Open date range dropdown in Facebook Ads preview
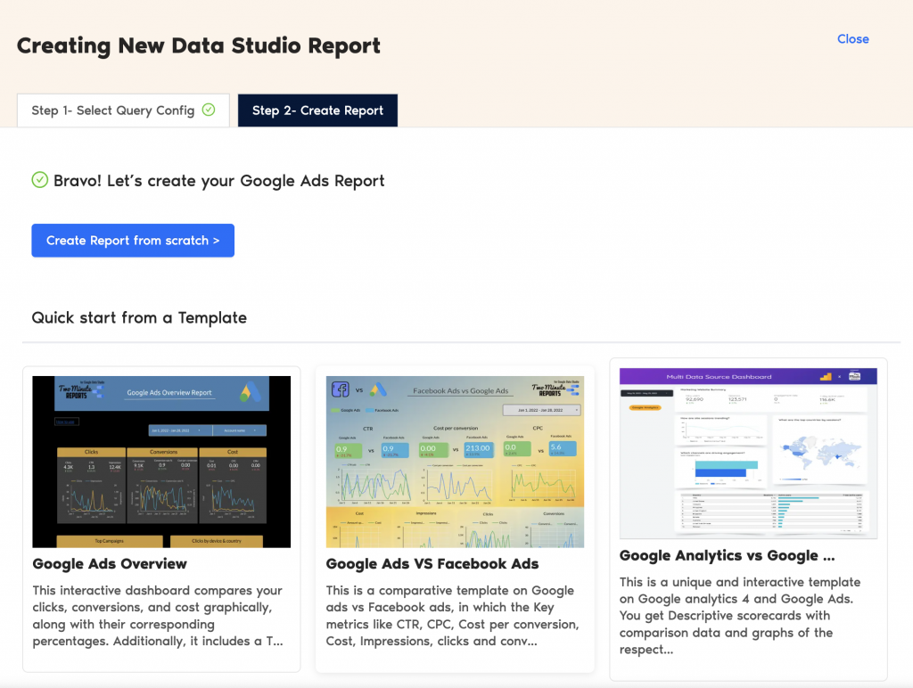The width and height of the screenshot is (913, 688). point(541,410)
